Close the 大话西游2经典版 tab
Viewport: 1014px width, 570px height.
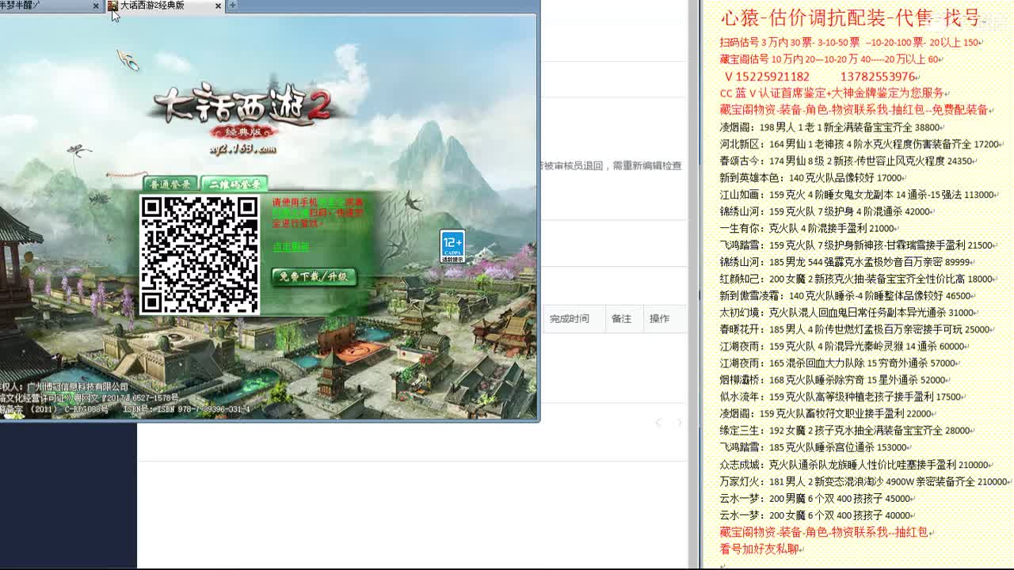[x=219, y=6]
